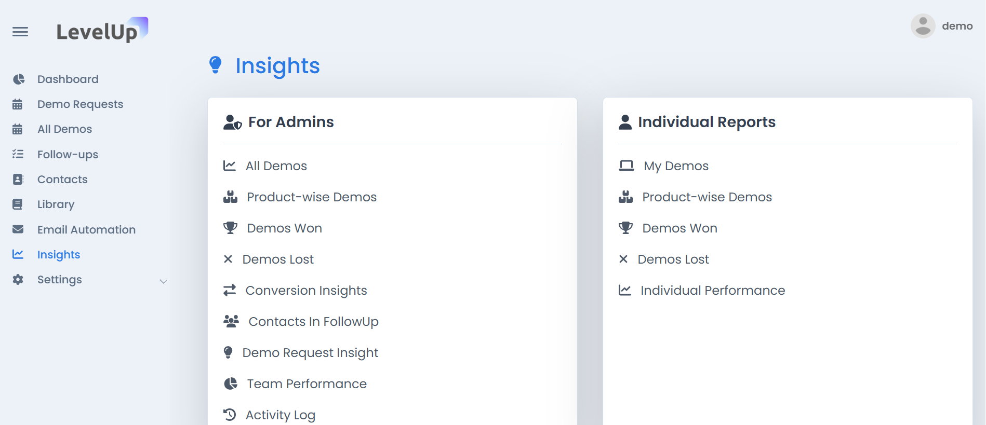Open the Follow-ups checklist icon

tap(19, 154)
